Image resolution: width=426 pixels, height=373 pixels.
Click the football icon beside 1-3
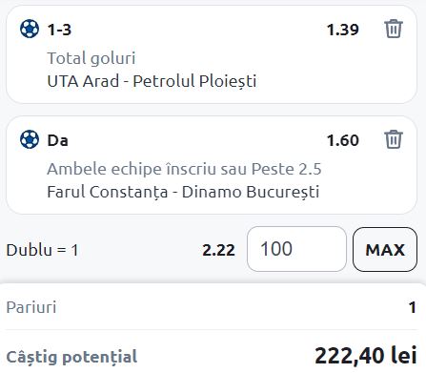(x=30, y=29)
